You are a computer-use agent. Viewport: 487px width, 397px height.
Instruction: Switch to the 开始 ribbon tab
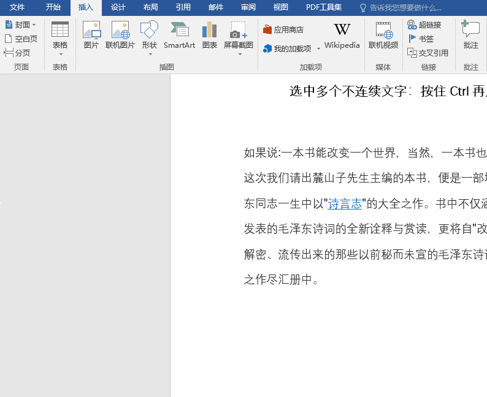tap(53, 7)
